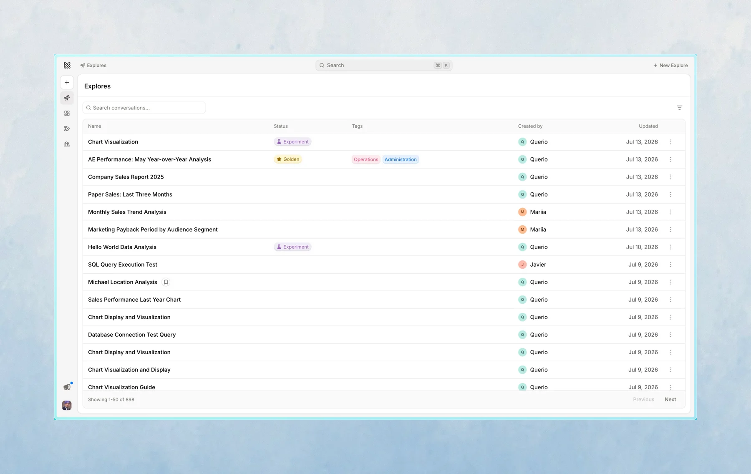Open row menu for Chart Visualization

click(x=671, y=142)
